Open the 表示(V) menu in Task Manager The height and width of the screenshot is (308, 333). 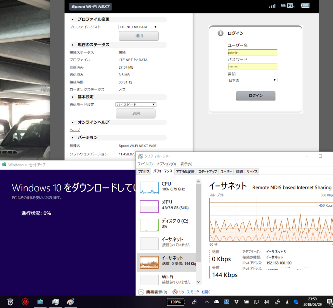click(x=186, y=164)
